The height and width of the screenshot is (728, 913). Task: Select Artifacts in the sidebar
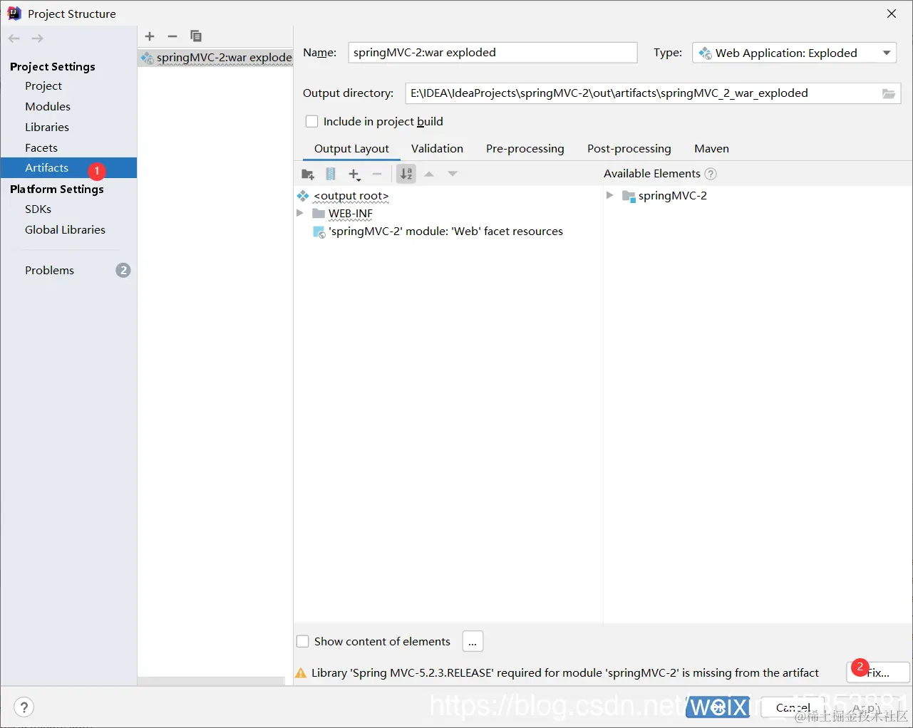click(68, 168)
